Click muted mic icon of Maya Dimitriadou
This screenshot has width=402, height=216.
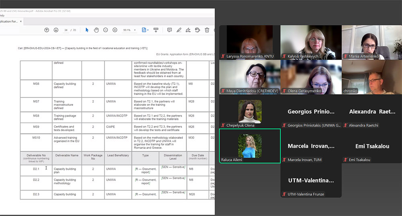click(223, 91)
